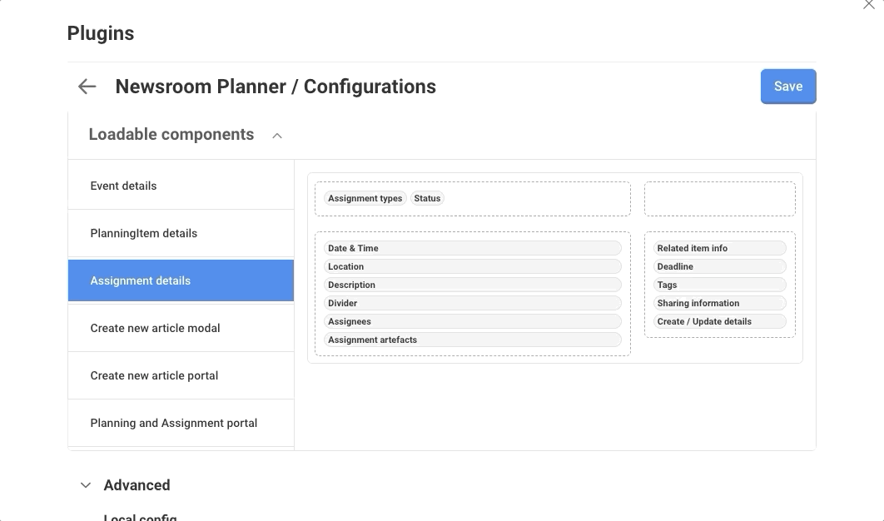Switch to Create new article portal
Image resolution: width=884 pixels, height=521 pixels.
click(x=181, y=375)
